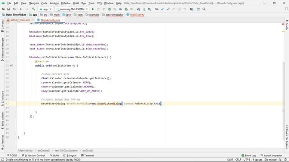Open the Navigate menu
The height and width of the screenshot is (162, 289).
click(x=34, y=3)
